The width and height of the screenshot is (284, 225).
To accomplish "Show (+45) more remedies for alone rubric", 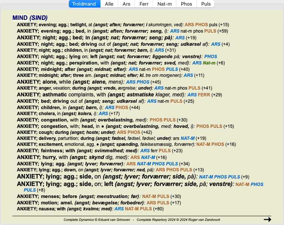I will click(156, 82).
